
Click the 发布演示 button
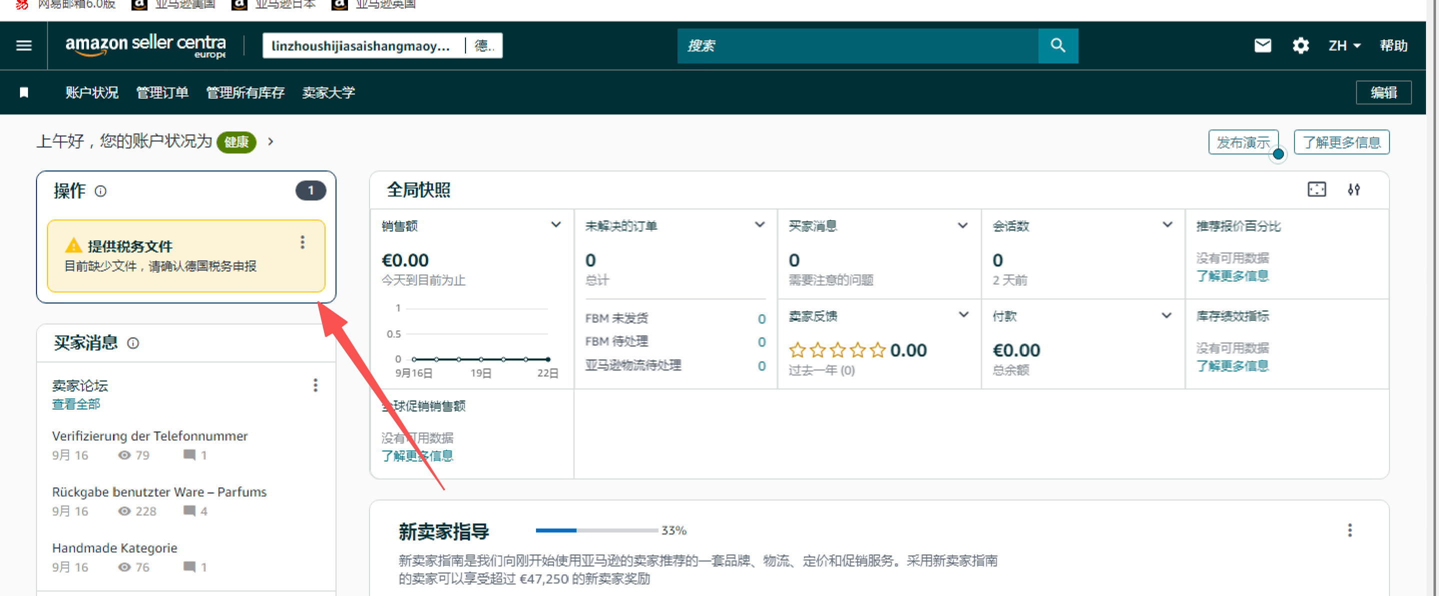1242,142
